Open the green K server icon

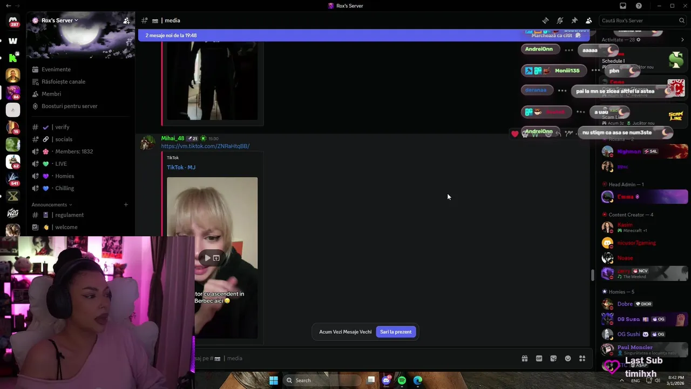pyautogui.click(x=13, y=58)
